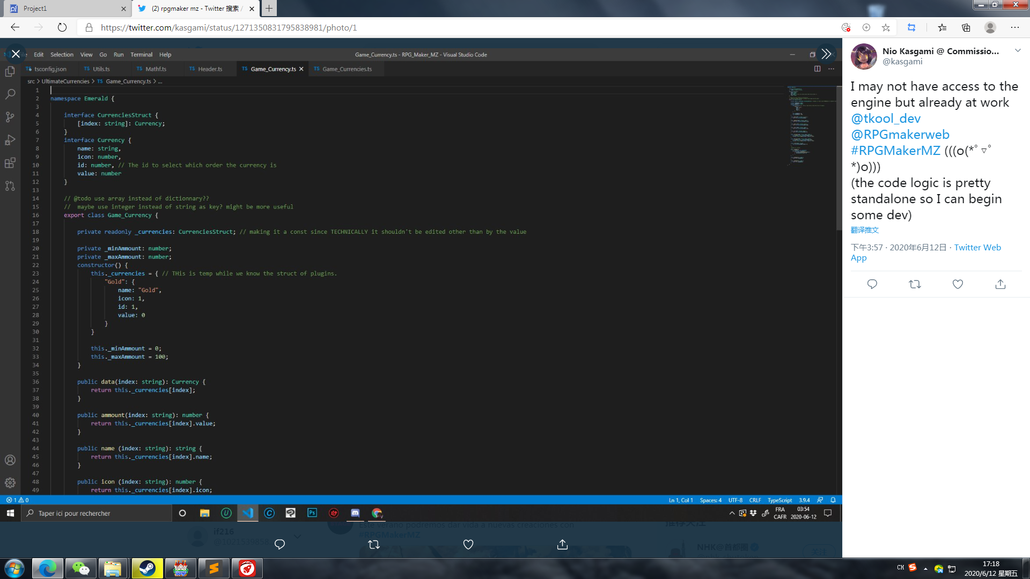Open the browser collections icon

[x=966, y=27]
